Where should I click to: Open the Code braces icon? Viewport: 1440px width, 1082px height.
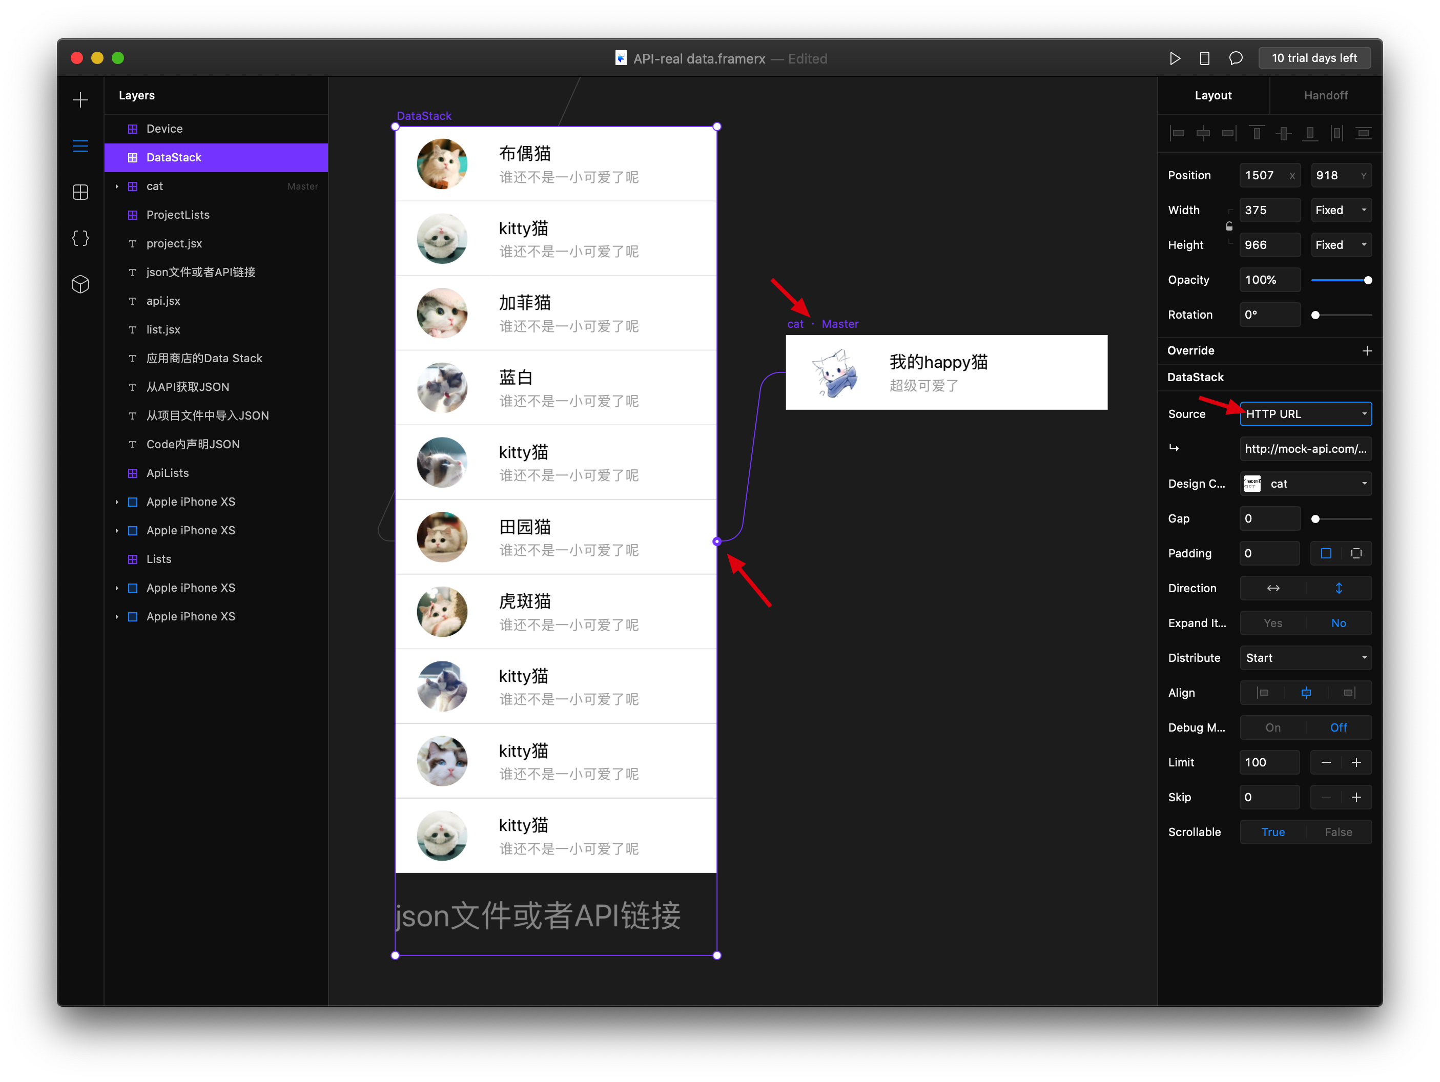click(x=80, y=238)
